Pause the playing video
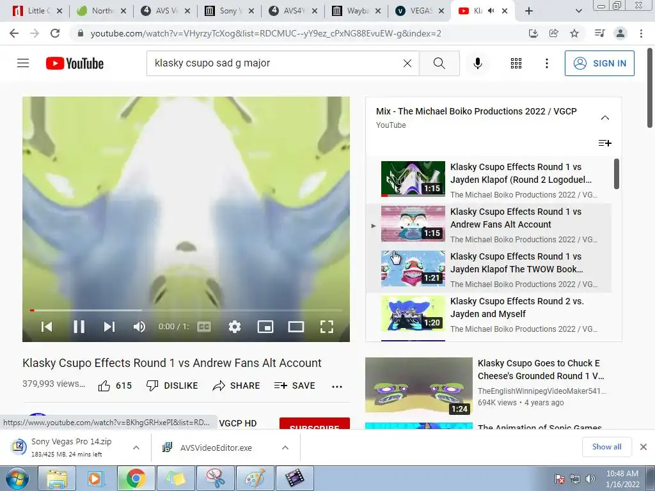Viewport: 655px width, 491px height. [x=79, y=327]
